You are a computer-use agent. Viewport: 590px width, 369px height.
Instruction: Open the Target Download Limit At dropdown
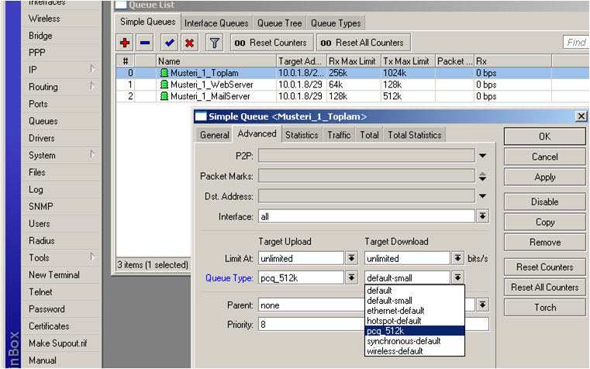click(x=457, y=258)
